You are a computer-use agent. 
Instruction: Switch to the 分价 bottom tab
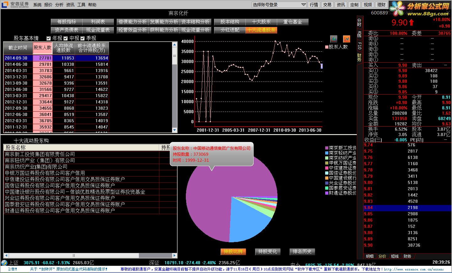(382, 256)
